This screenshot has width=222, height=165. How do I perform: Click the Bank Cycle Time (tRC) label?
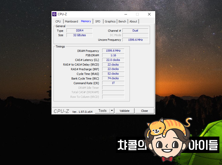pyautogui.click(x=85, y=78)
